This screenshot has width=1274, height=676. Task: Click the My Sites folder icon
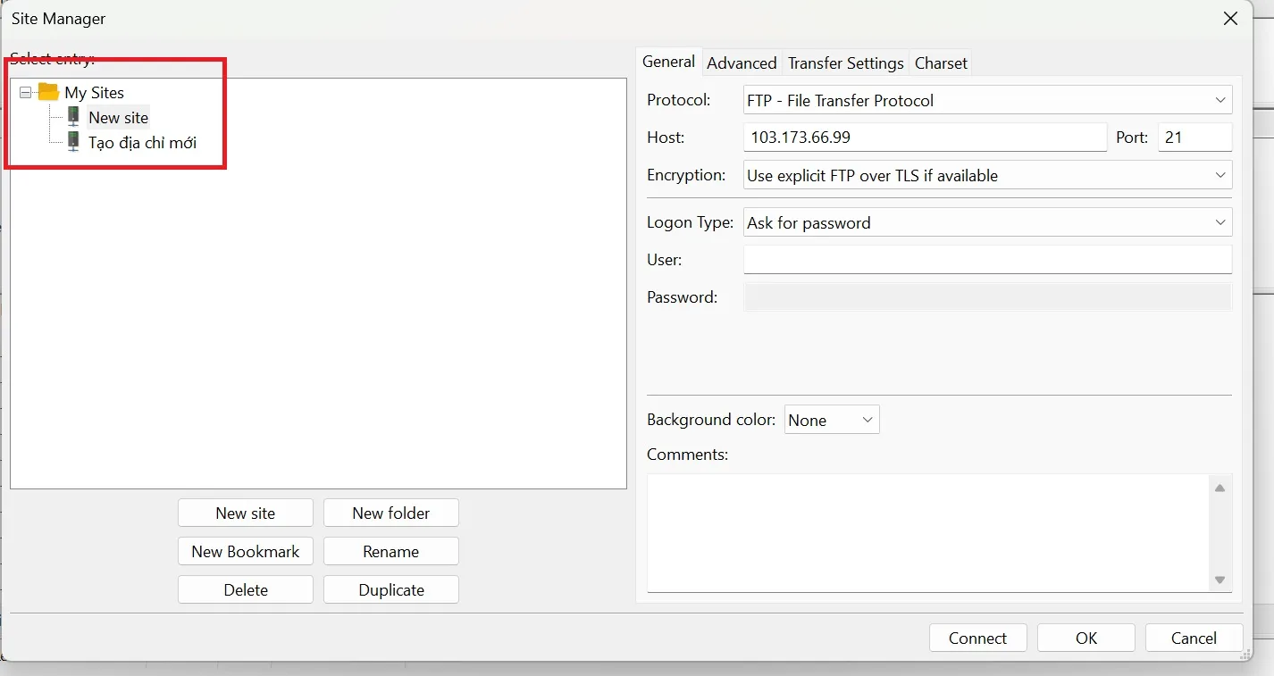click(48, 92)
